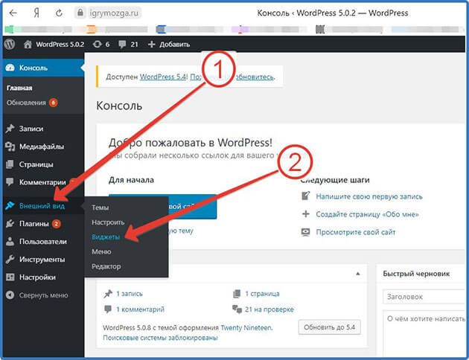The width and height of the screenshot is (469, 360).
Task: Click the lock icon in address bar
Action: (80, 13)
